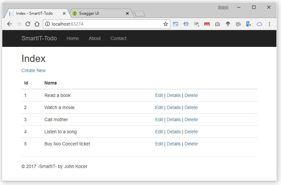Close the Index - SmartIT-Todo tab
Image resolution: width=281 pixels, height=185 pixels.
click(64, 13)
